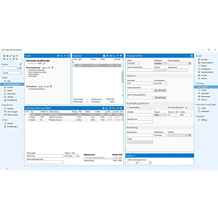Click the save disk icon in the top-left toolbar
Viewport: 218px width, 218px height.
(14, 56)
